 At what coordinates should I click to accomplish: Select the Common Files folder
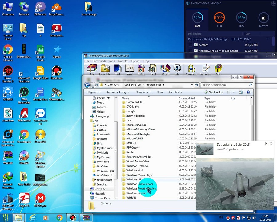pos(135,102)
